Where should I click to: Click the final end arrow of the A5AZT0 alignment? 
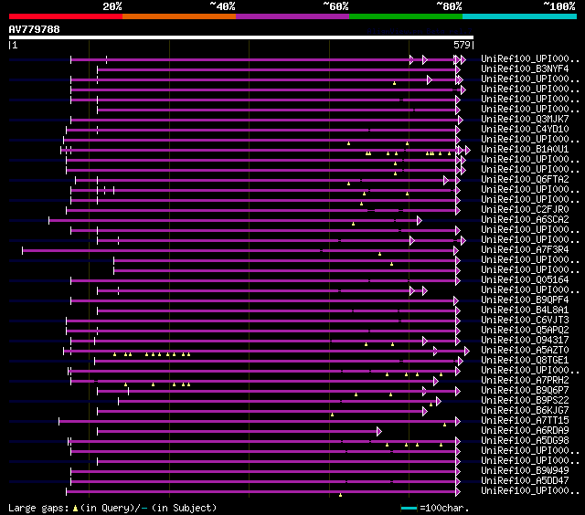[467, 352]
